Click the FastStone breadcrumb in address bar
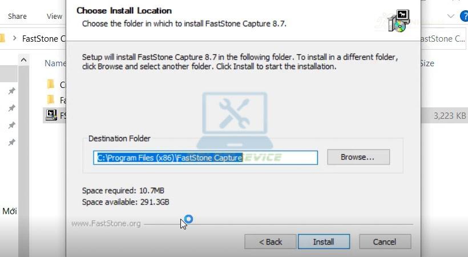This screenshot has width=468, height=257. (x=44, y=39)
